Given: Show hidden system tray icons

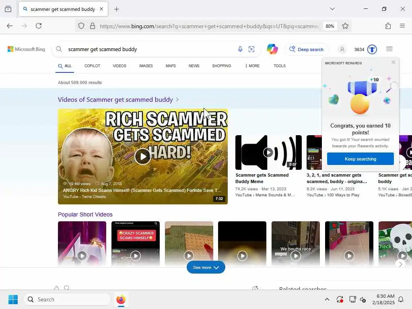Looking at the screenshot, I should pos(327,299).
